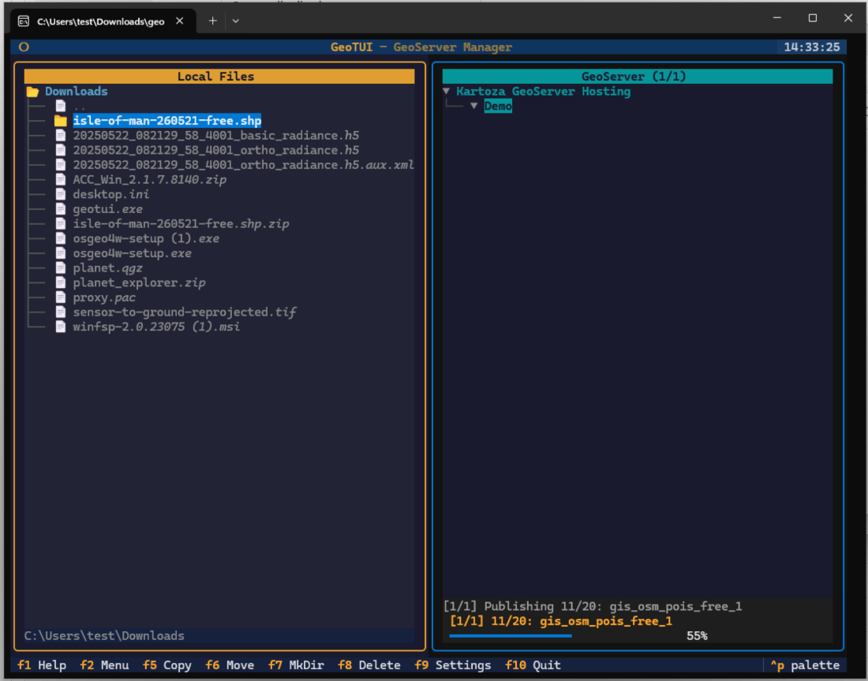Select winfsp-2.0.23075 (1).msi file name
The height and width of the screenshot is (681, 868).
[157, 327]
